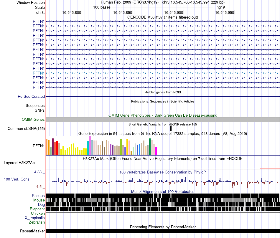Click the -4.5 lower scale value
This screenshot has width=280, height=238.
click(38, 187)
